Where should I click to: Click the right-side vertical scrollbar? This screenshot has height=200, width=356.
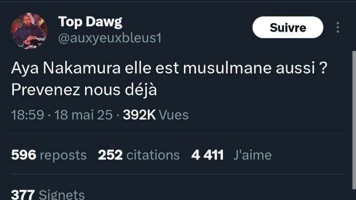(x=354, y=120)
